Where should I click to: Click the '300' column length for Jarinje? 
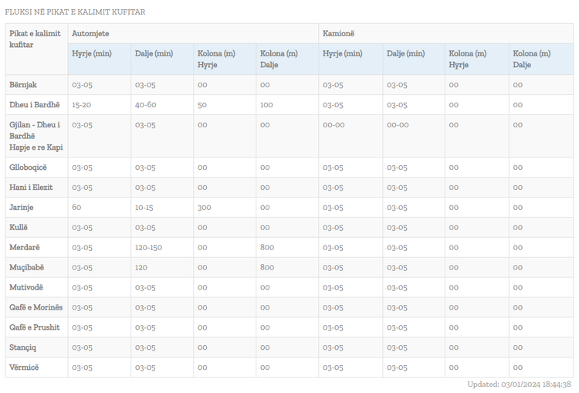pyautogui.click(x=205, y=208)
